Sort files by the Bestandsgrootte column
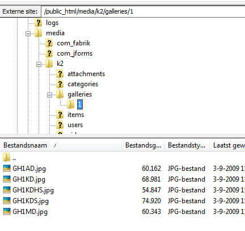 click(143, 145)
